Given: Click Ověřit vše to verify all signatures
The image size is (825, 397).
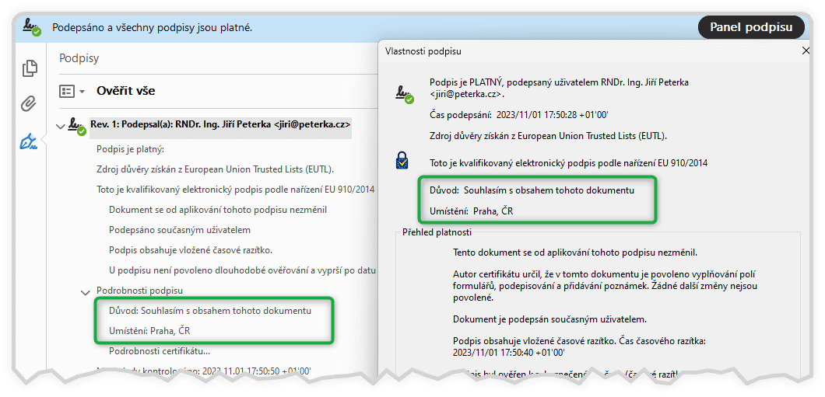Looking at the screenshot, I should tap(125, 91).
